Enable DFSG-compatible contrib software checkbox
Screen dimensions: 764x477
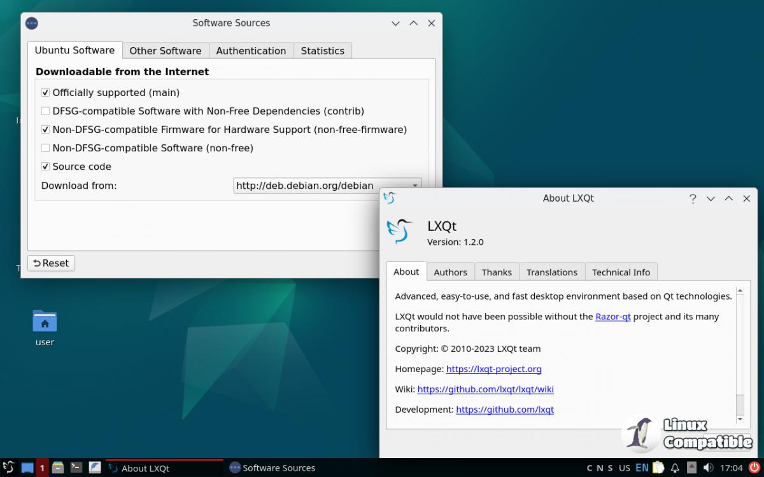[45, 111]
